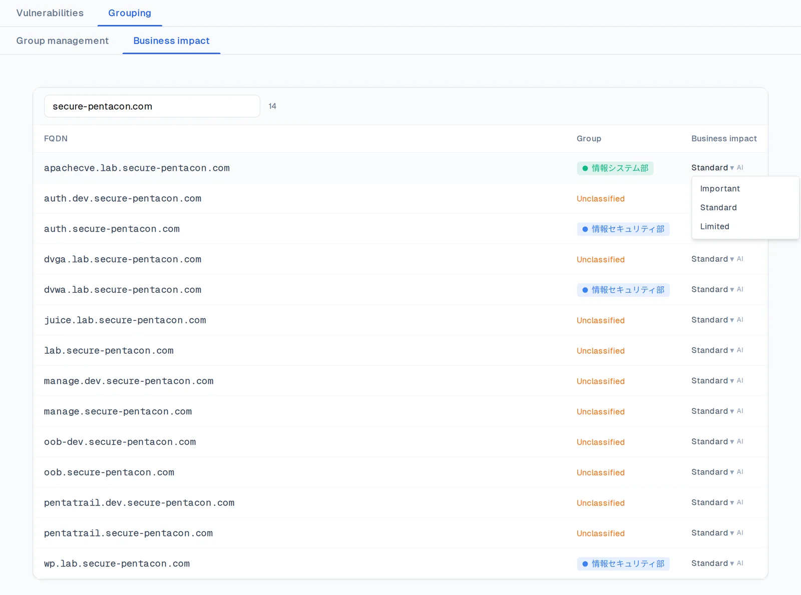
Task: Open impact dropdown for apachecve.lab.secure-pentacon.com
Action: click(x=713, y=168)
